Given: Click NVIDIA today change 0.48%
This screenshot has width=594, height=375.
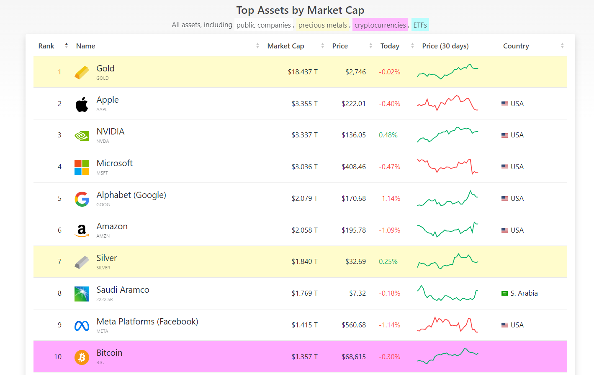Looking at the screenshot, I should 388,135.
